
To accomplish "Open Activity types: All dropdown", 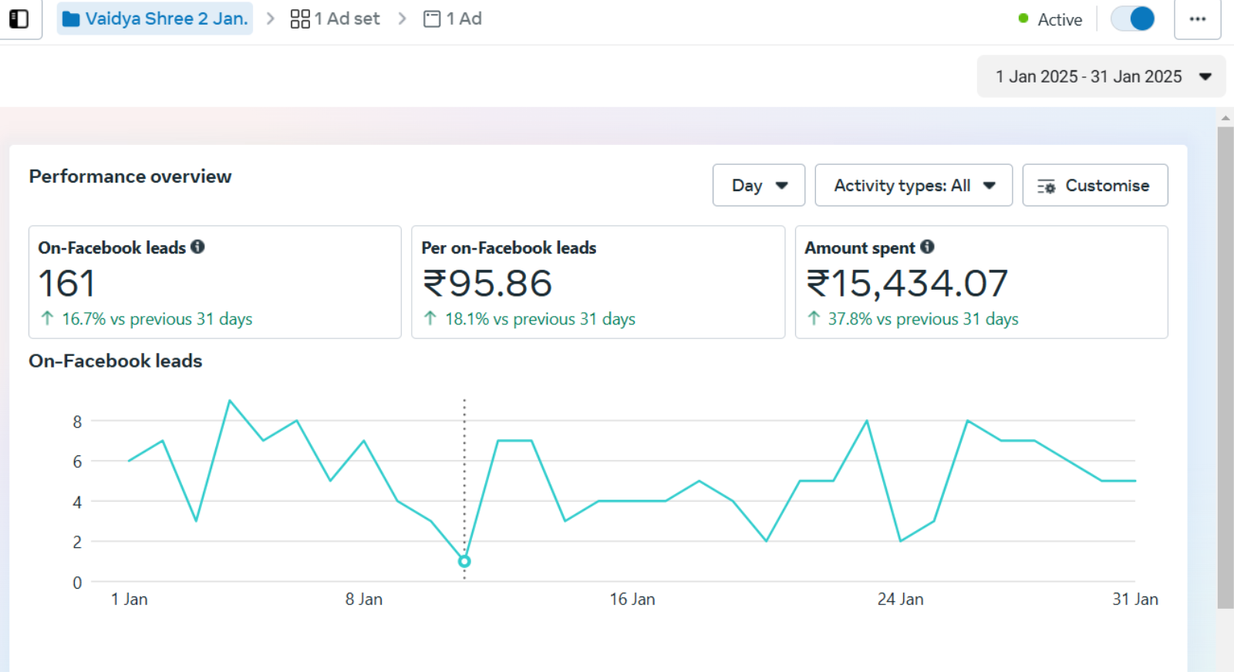I will point(913,186).
